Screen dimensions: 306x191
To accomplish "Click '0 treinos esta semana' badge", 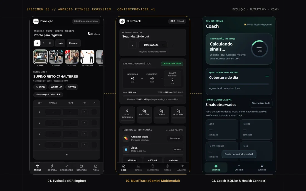I will click(86, 21).
